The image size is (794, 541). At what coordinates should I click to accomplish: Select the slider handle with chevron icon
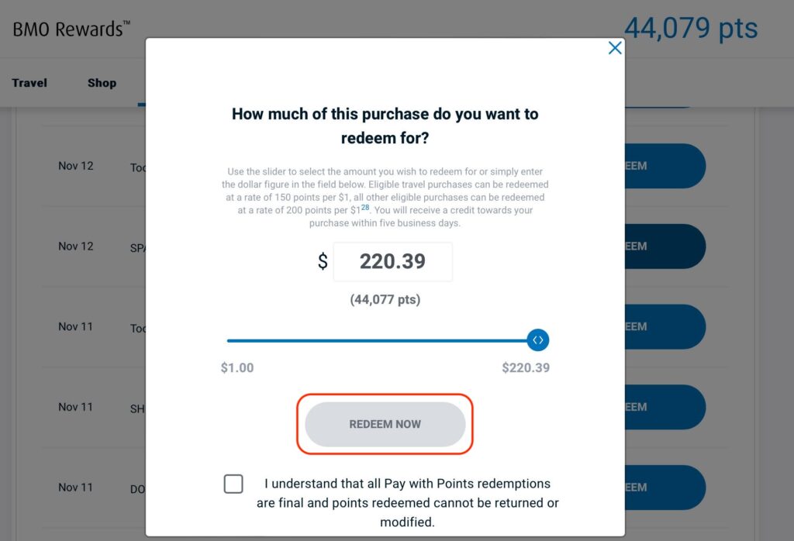coord(538,339)
